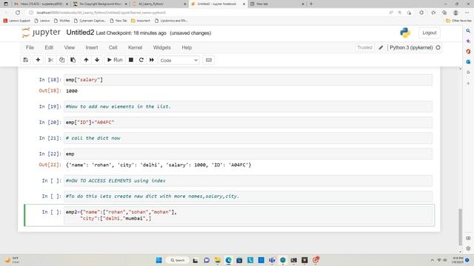Screen dimensions: 474x266
Task: Click into the emp2 dictionary cell
Action: (248, 215)
